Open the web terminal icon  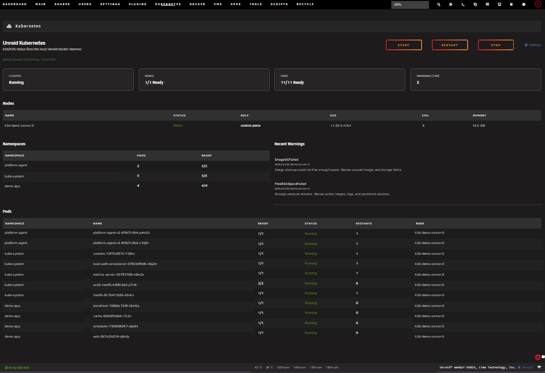463,5
